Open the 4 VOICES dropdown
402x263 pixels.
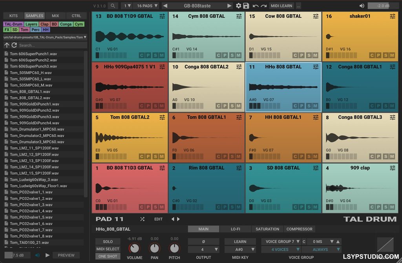pos(281,249)
